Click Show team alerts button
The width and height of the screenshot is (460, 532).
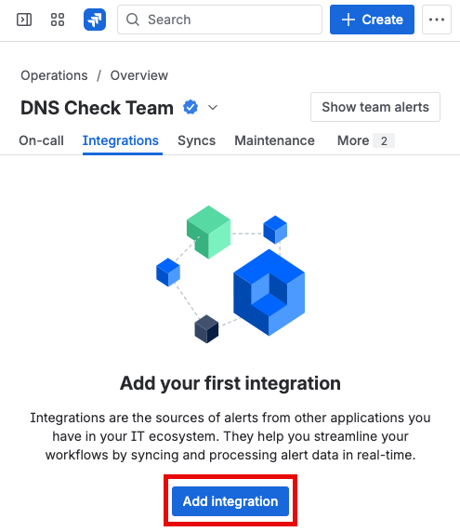[375, 107]
